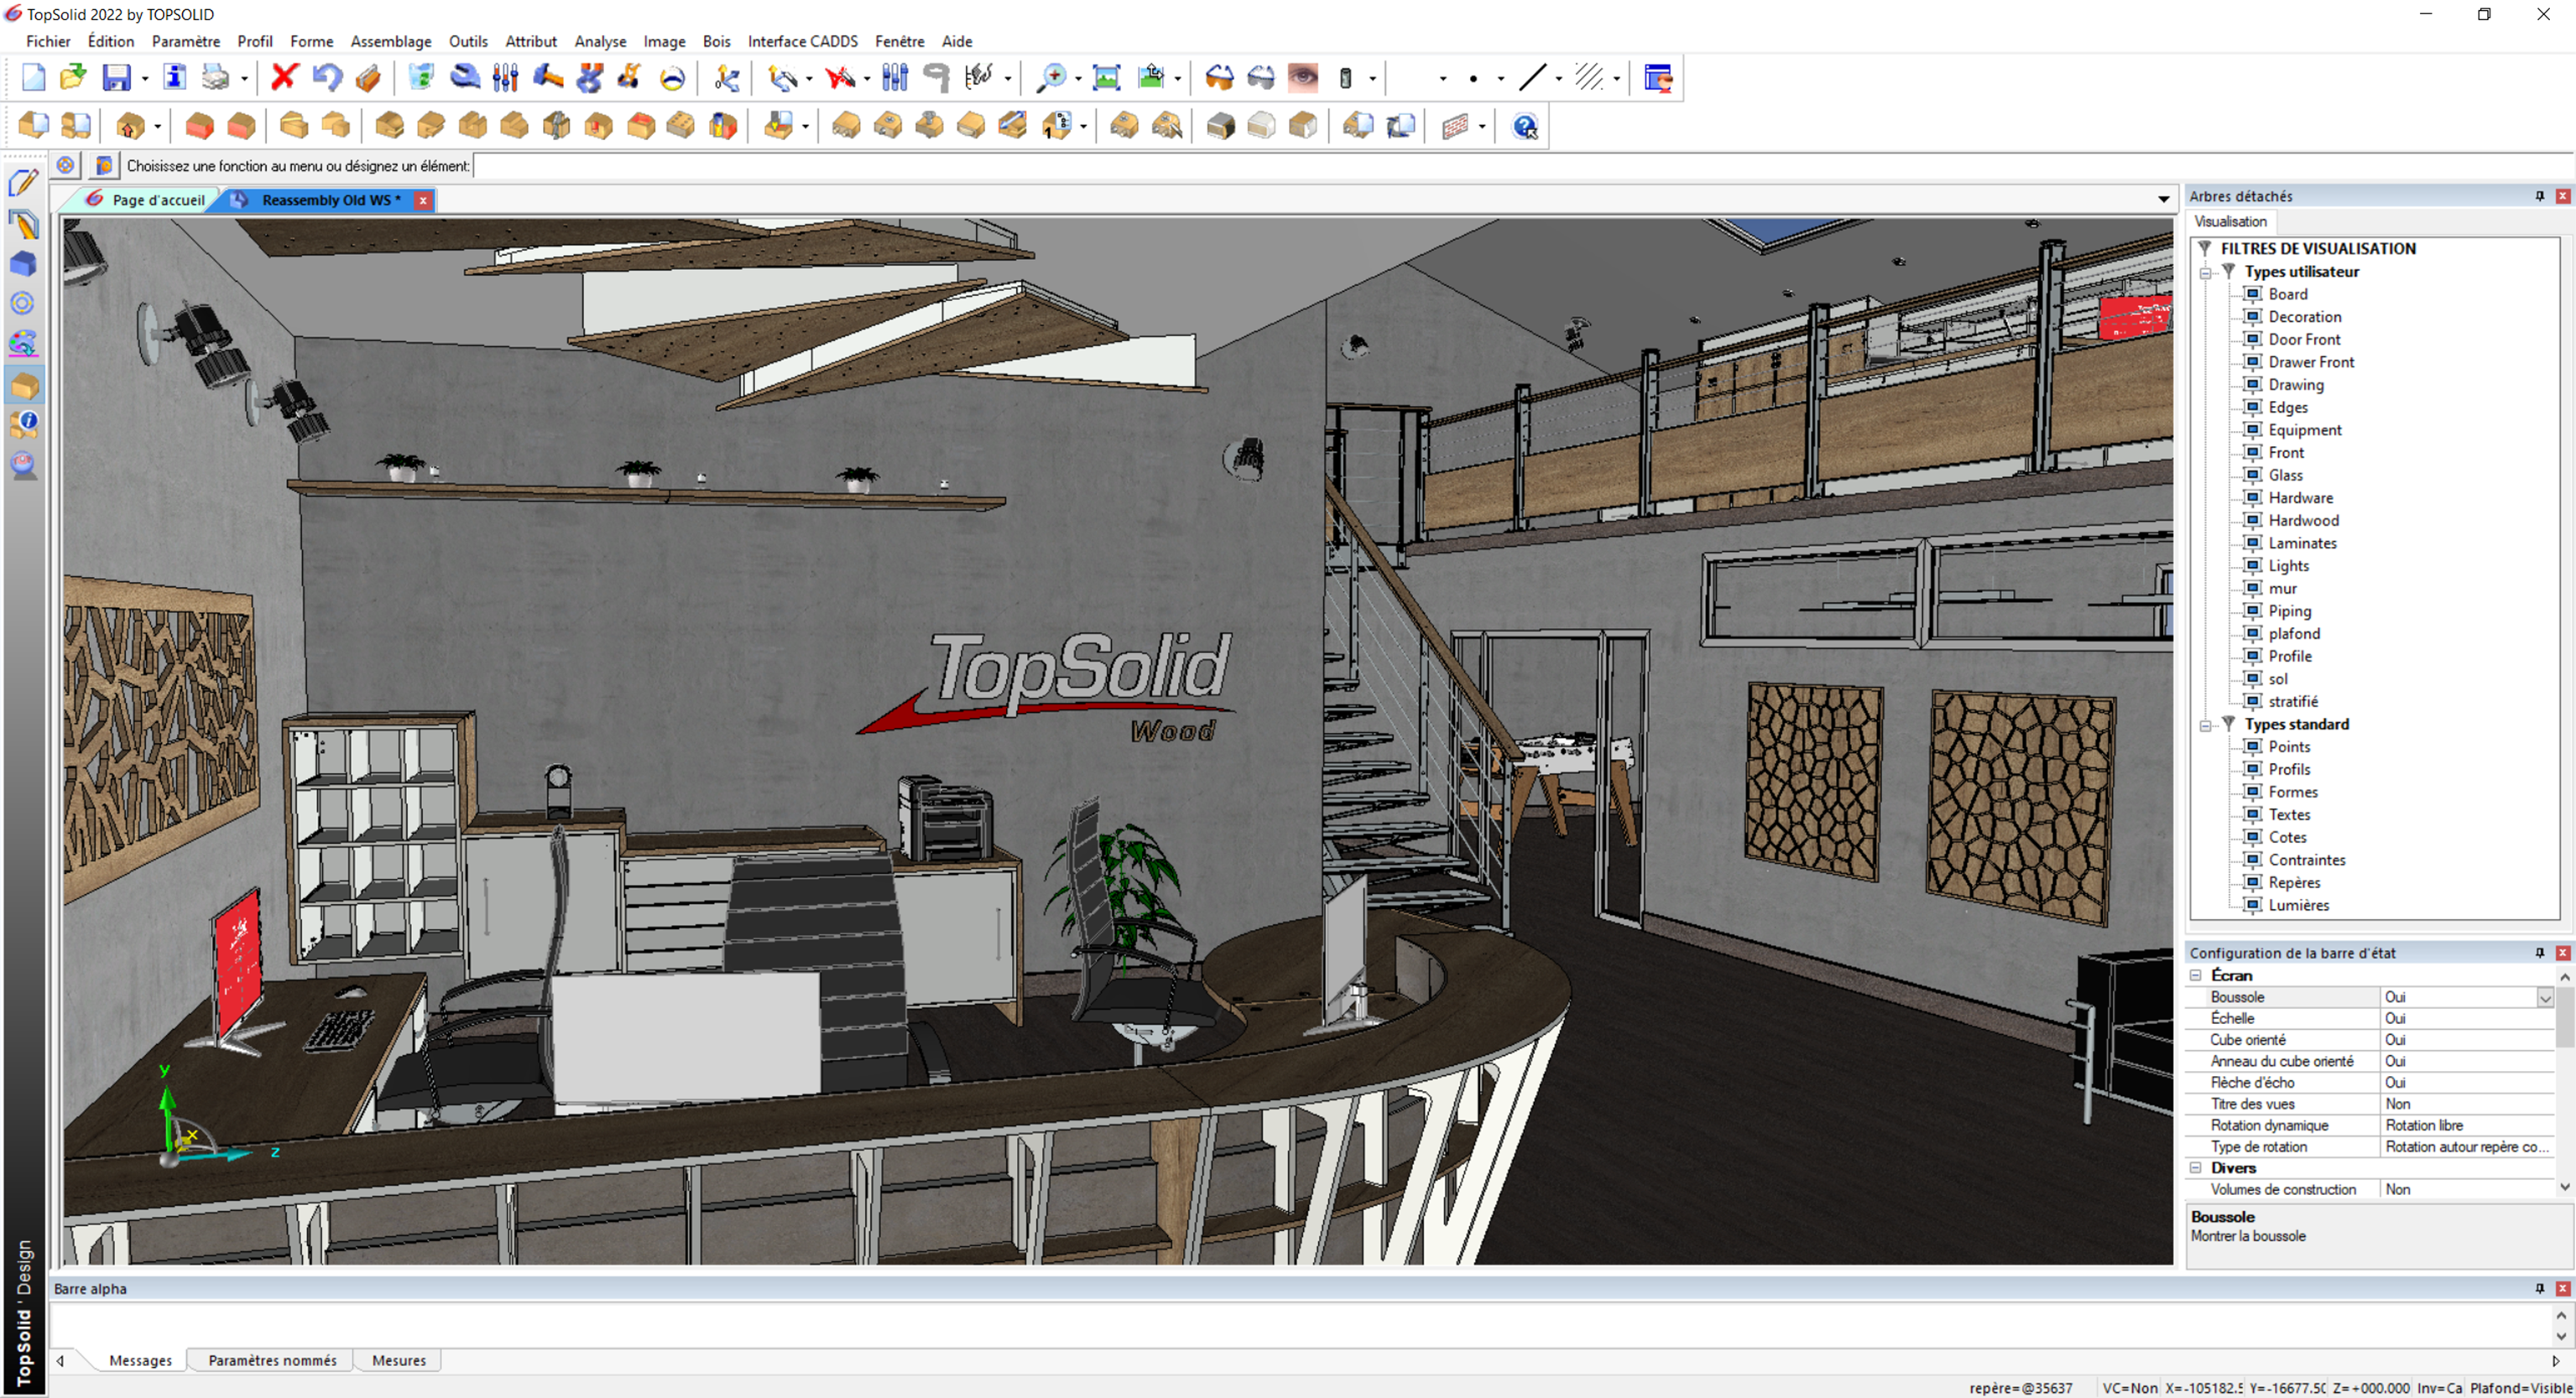
Task: Toggle the Repères standard type filter
Action: click(2252, 882)
